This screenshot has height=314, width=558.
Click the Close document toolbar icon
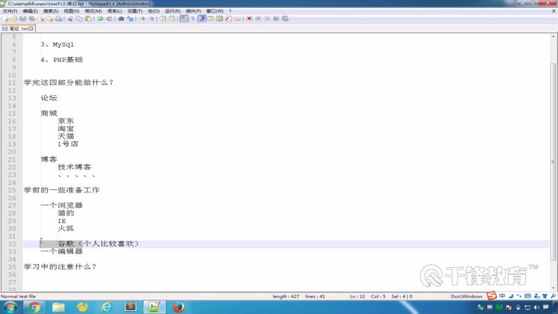[41, 18]
